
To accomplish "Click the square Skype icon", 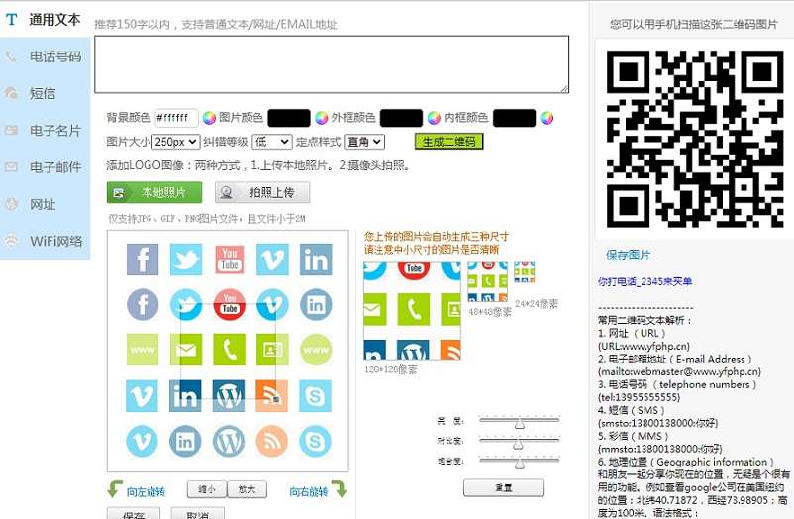I will [x=316, y=396].
